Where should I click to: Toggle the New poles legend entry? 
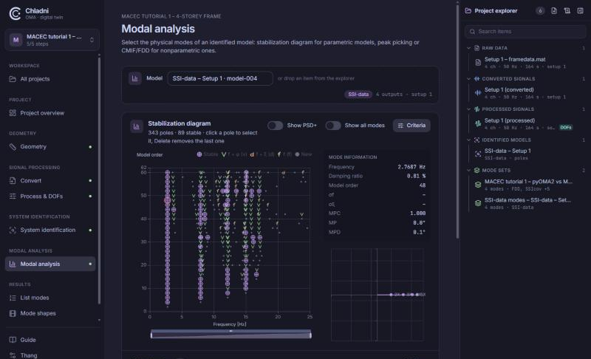(304, 154)
